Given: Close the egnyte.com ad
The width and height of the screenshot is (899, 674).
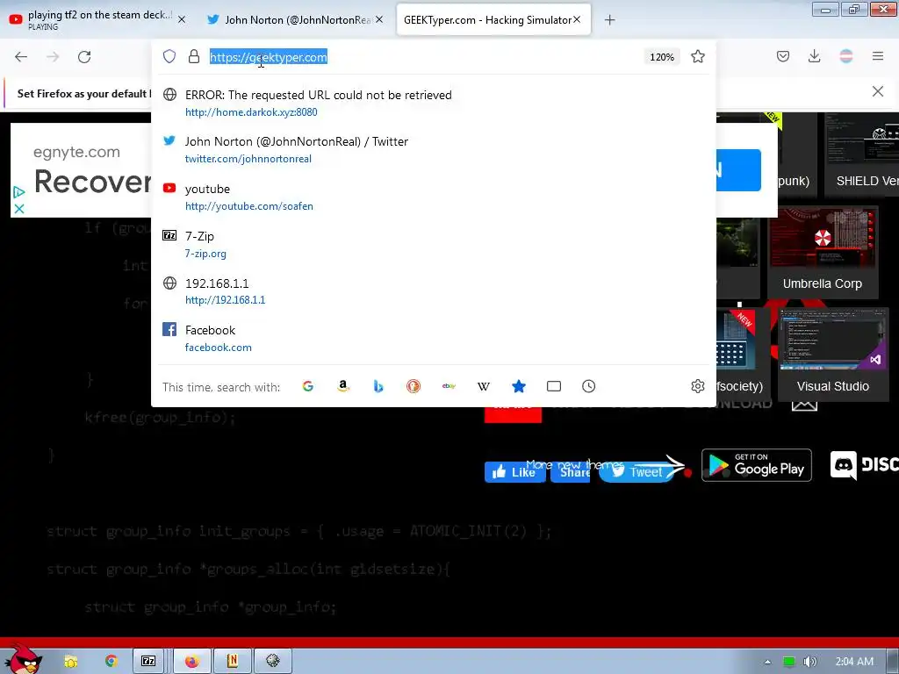Looking at the screenshot, I should tap(19, 209).
